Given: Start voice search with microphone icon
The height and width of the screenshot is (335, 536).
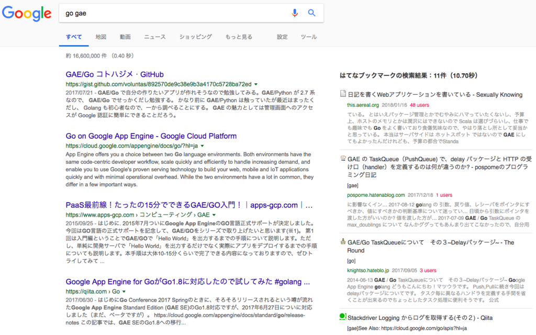Looking at the screenshot, I should pyautogui.click(x=295, y=13).
